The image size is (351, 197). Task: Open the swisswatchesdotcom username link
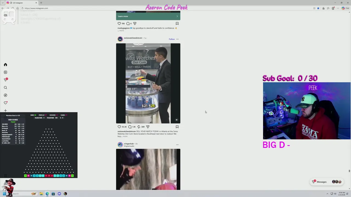pyautogui.click(x=133, y=38)
